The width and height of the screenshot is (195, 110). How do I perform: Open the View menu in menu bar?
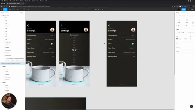click(x=17, y=1)
